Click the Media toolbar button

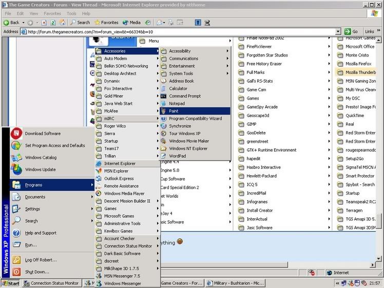click(132, 23)
